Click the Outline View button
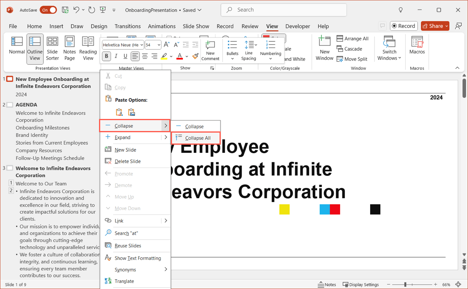Viewport: 468px width, 289px height. [35, 48]
